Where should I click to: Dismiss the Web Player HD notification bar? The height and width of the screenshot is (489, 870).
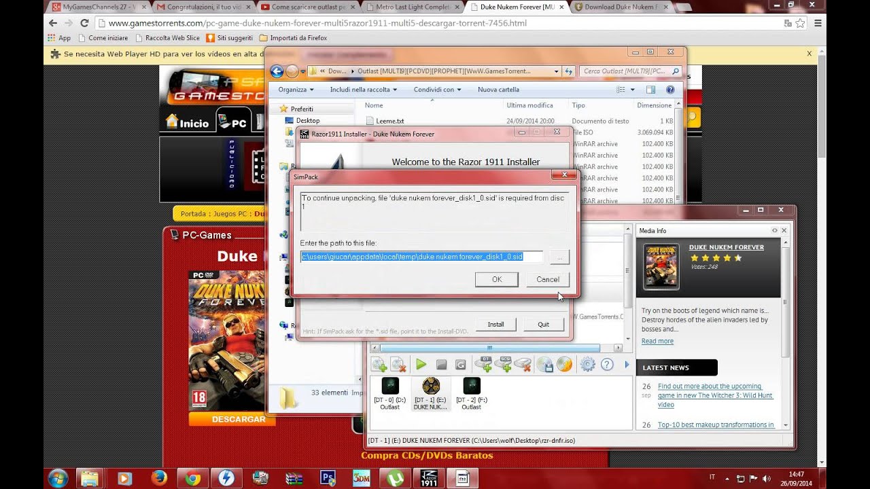coord(809,53)
